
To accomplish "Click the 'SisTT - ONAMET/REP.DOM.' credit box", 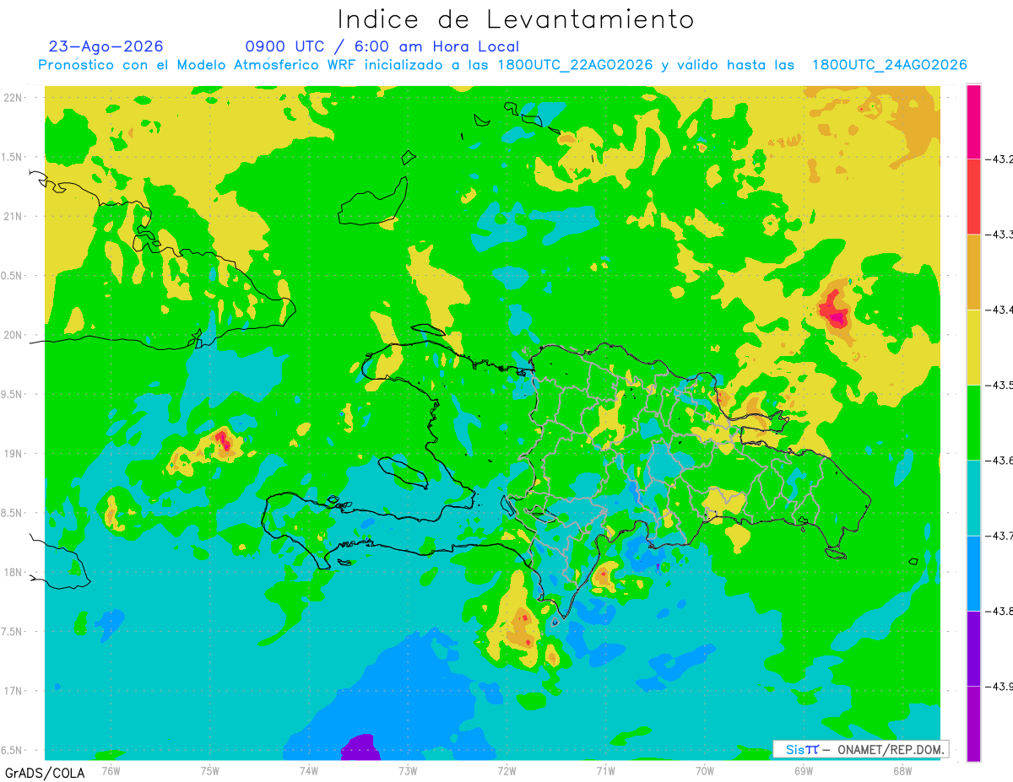I will [x=860, y=749].
